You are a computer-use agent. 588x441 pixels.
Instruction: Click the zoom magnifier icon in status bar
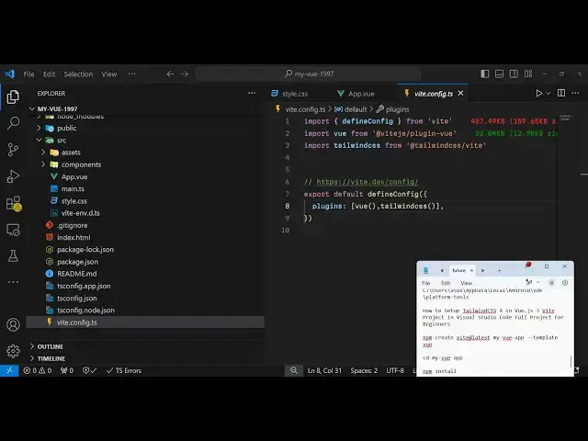294,370
